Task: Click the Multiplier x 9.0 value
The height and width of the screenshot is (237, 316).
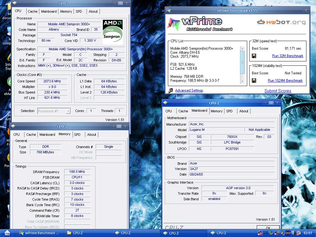Action: 52,87
